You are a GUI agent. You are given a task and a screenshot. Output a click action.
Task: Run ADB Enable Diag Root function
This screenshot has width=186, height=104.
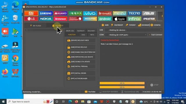[81, 52]
